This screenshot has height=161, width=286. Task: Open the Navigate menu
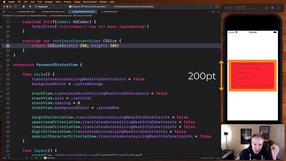[x=49, y=2]
